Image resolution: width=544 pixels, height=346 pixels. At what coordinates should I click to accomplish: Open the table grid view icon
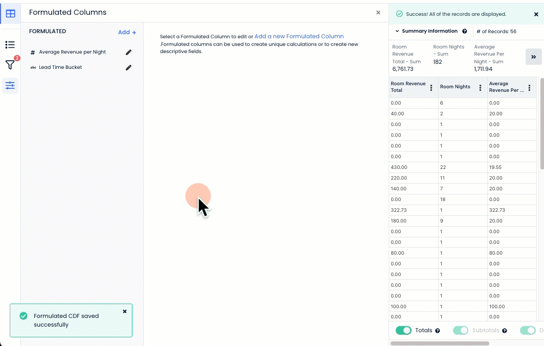(10, 14)
